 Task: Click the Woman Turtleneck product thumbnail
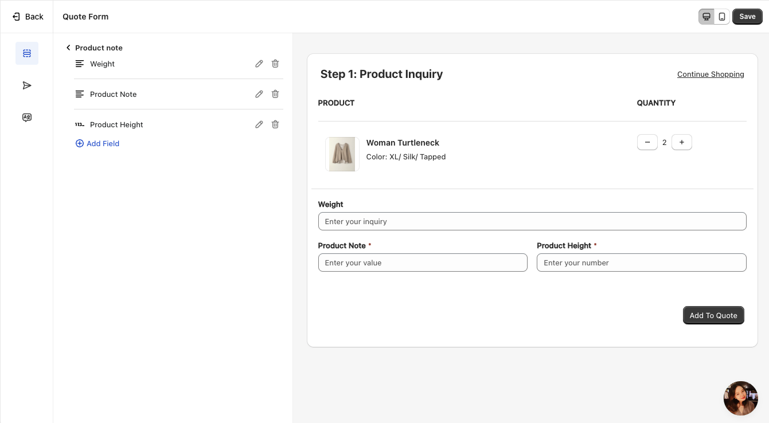pos(342,154)
